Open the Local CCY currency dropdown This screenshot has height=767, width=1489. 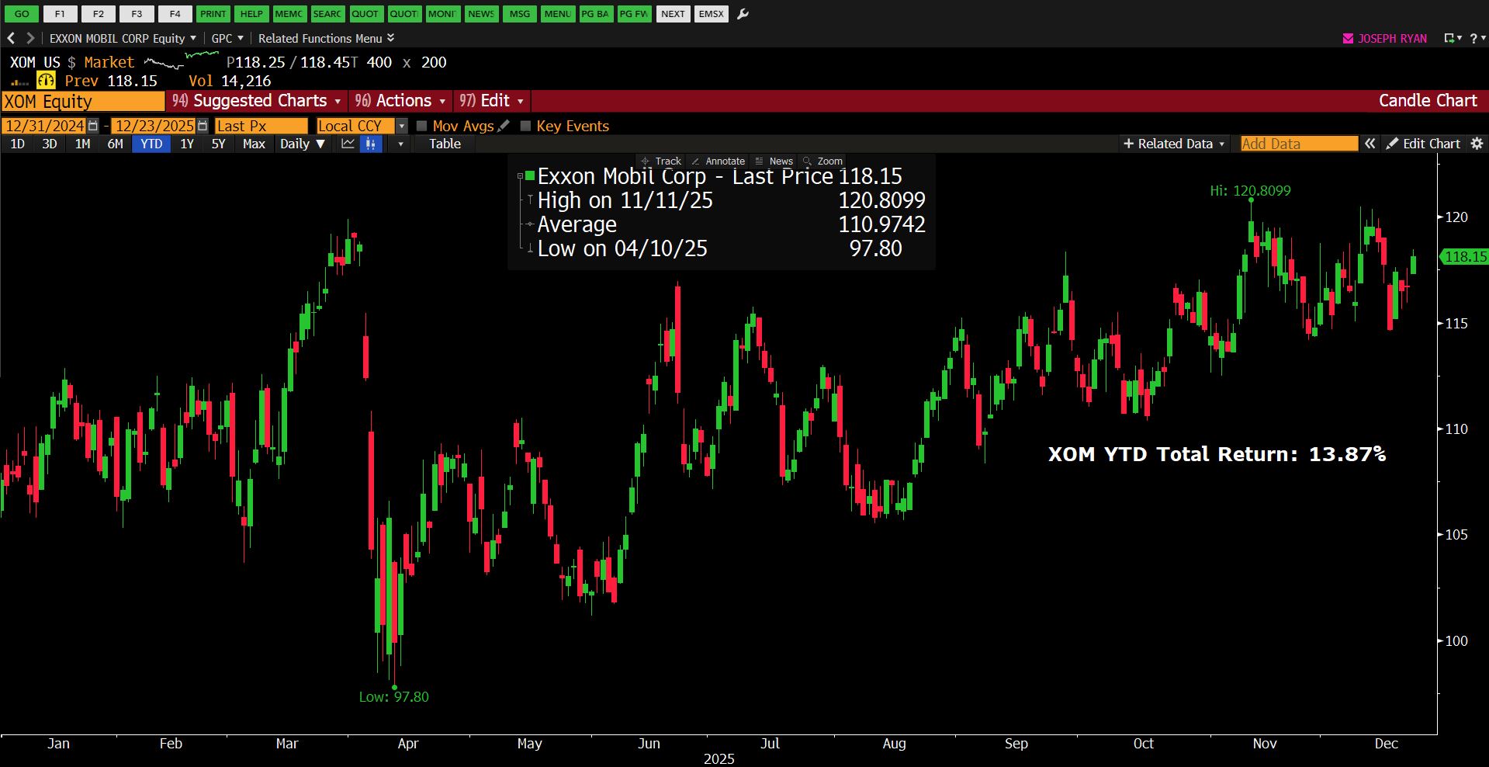[x=401, y=126]
